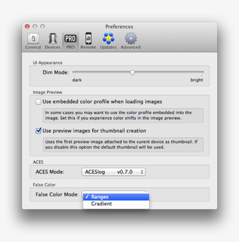Click the Preferences window title
Viewport: 239px width, 242px height.
point(119,27)
